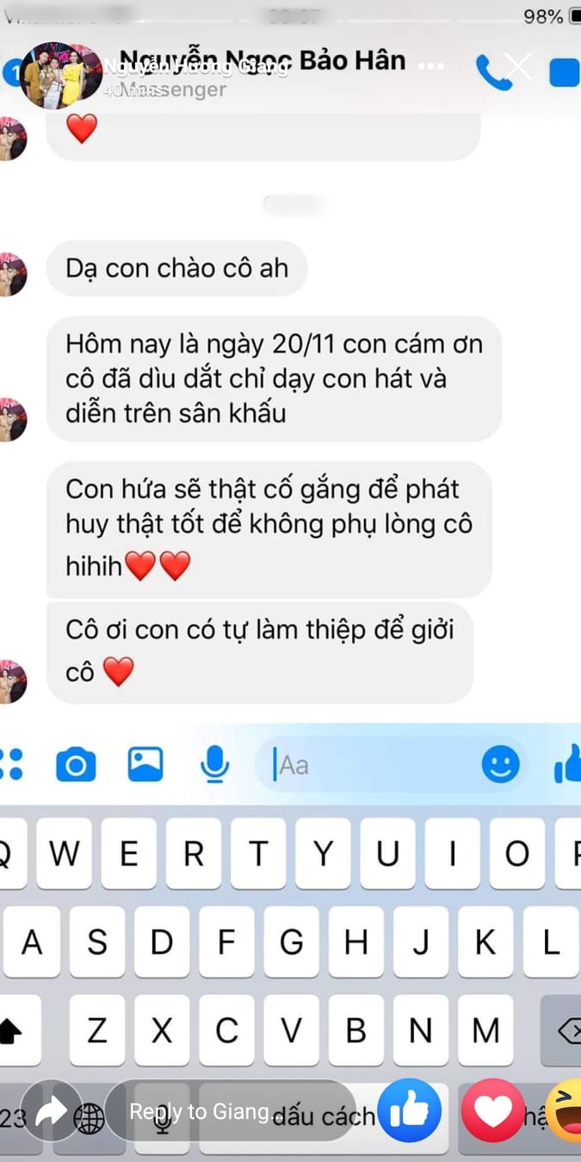Open the emoji picker smiley face
This screenshot has height=1162, width=581.
coord(500,763)
